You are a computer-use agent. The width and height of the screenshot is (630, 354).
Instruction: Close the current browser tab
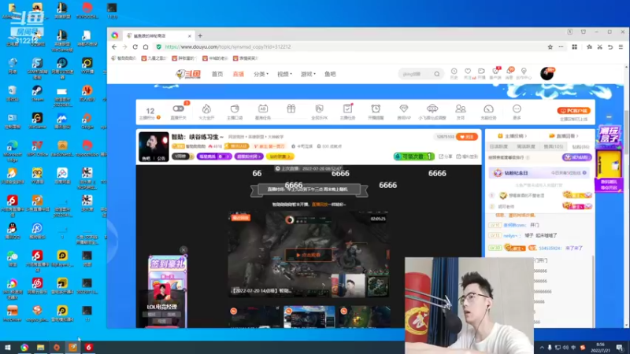pos(190,35)
